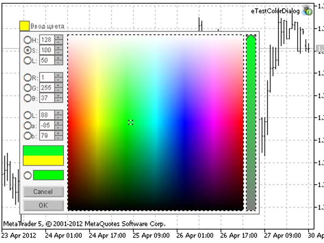Select the B (blue) radio button
Image resolution: width=324 pixels, height=243 pixels.
pos(28,98)
